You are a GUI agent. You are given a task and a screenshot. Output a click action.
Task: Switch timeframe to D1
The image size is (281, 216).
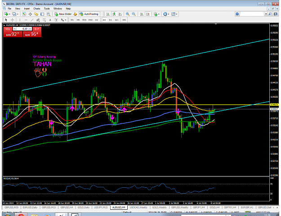111,20
